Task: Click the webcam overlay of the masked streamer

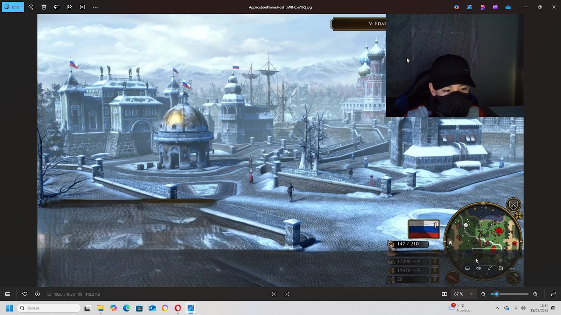Action: (x=454, y=66)
